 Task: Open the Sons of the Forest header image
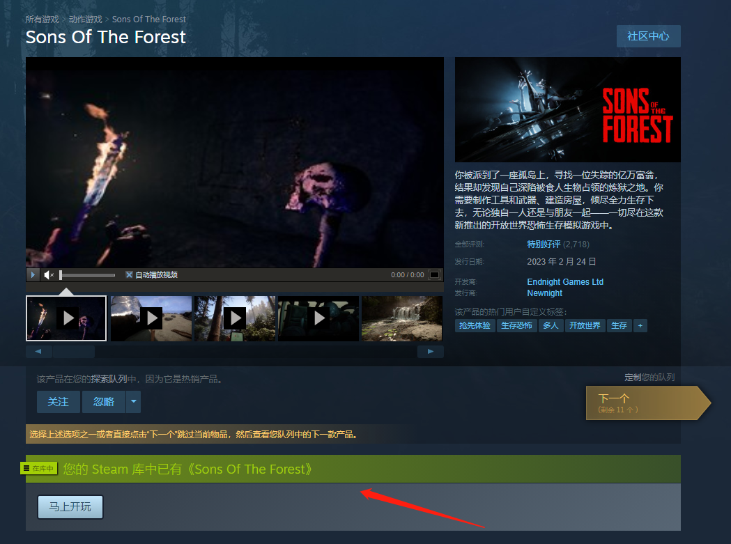pyautogui.click(x=567, y=109)
